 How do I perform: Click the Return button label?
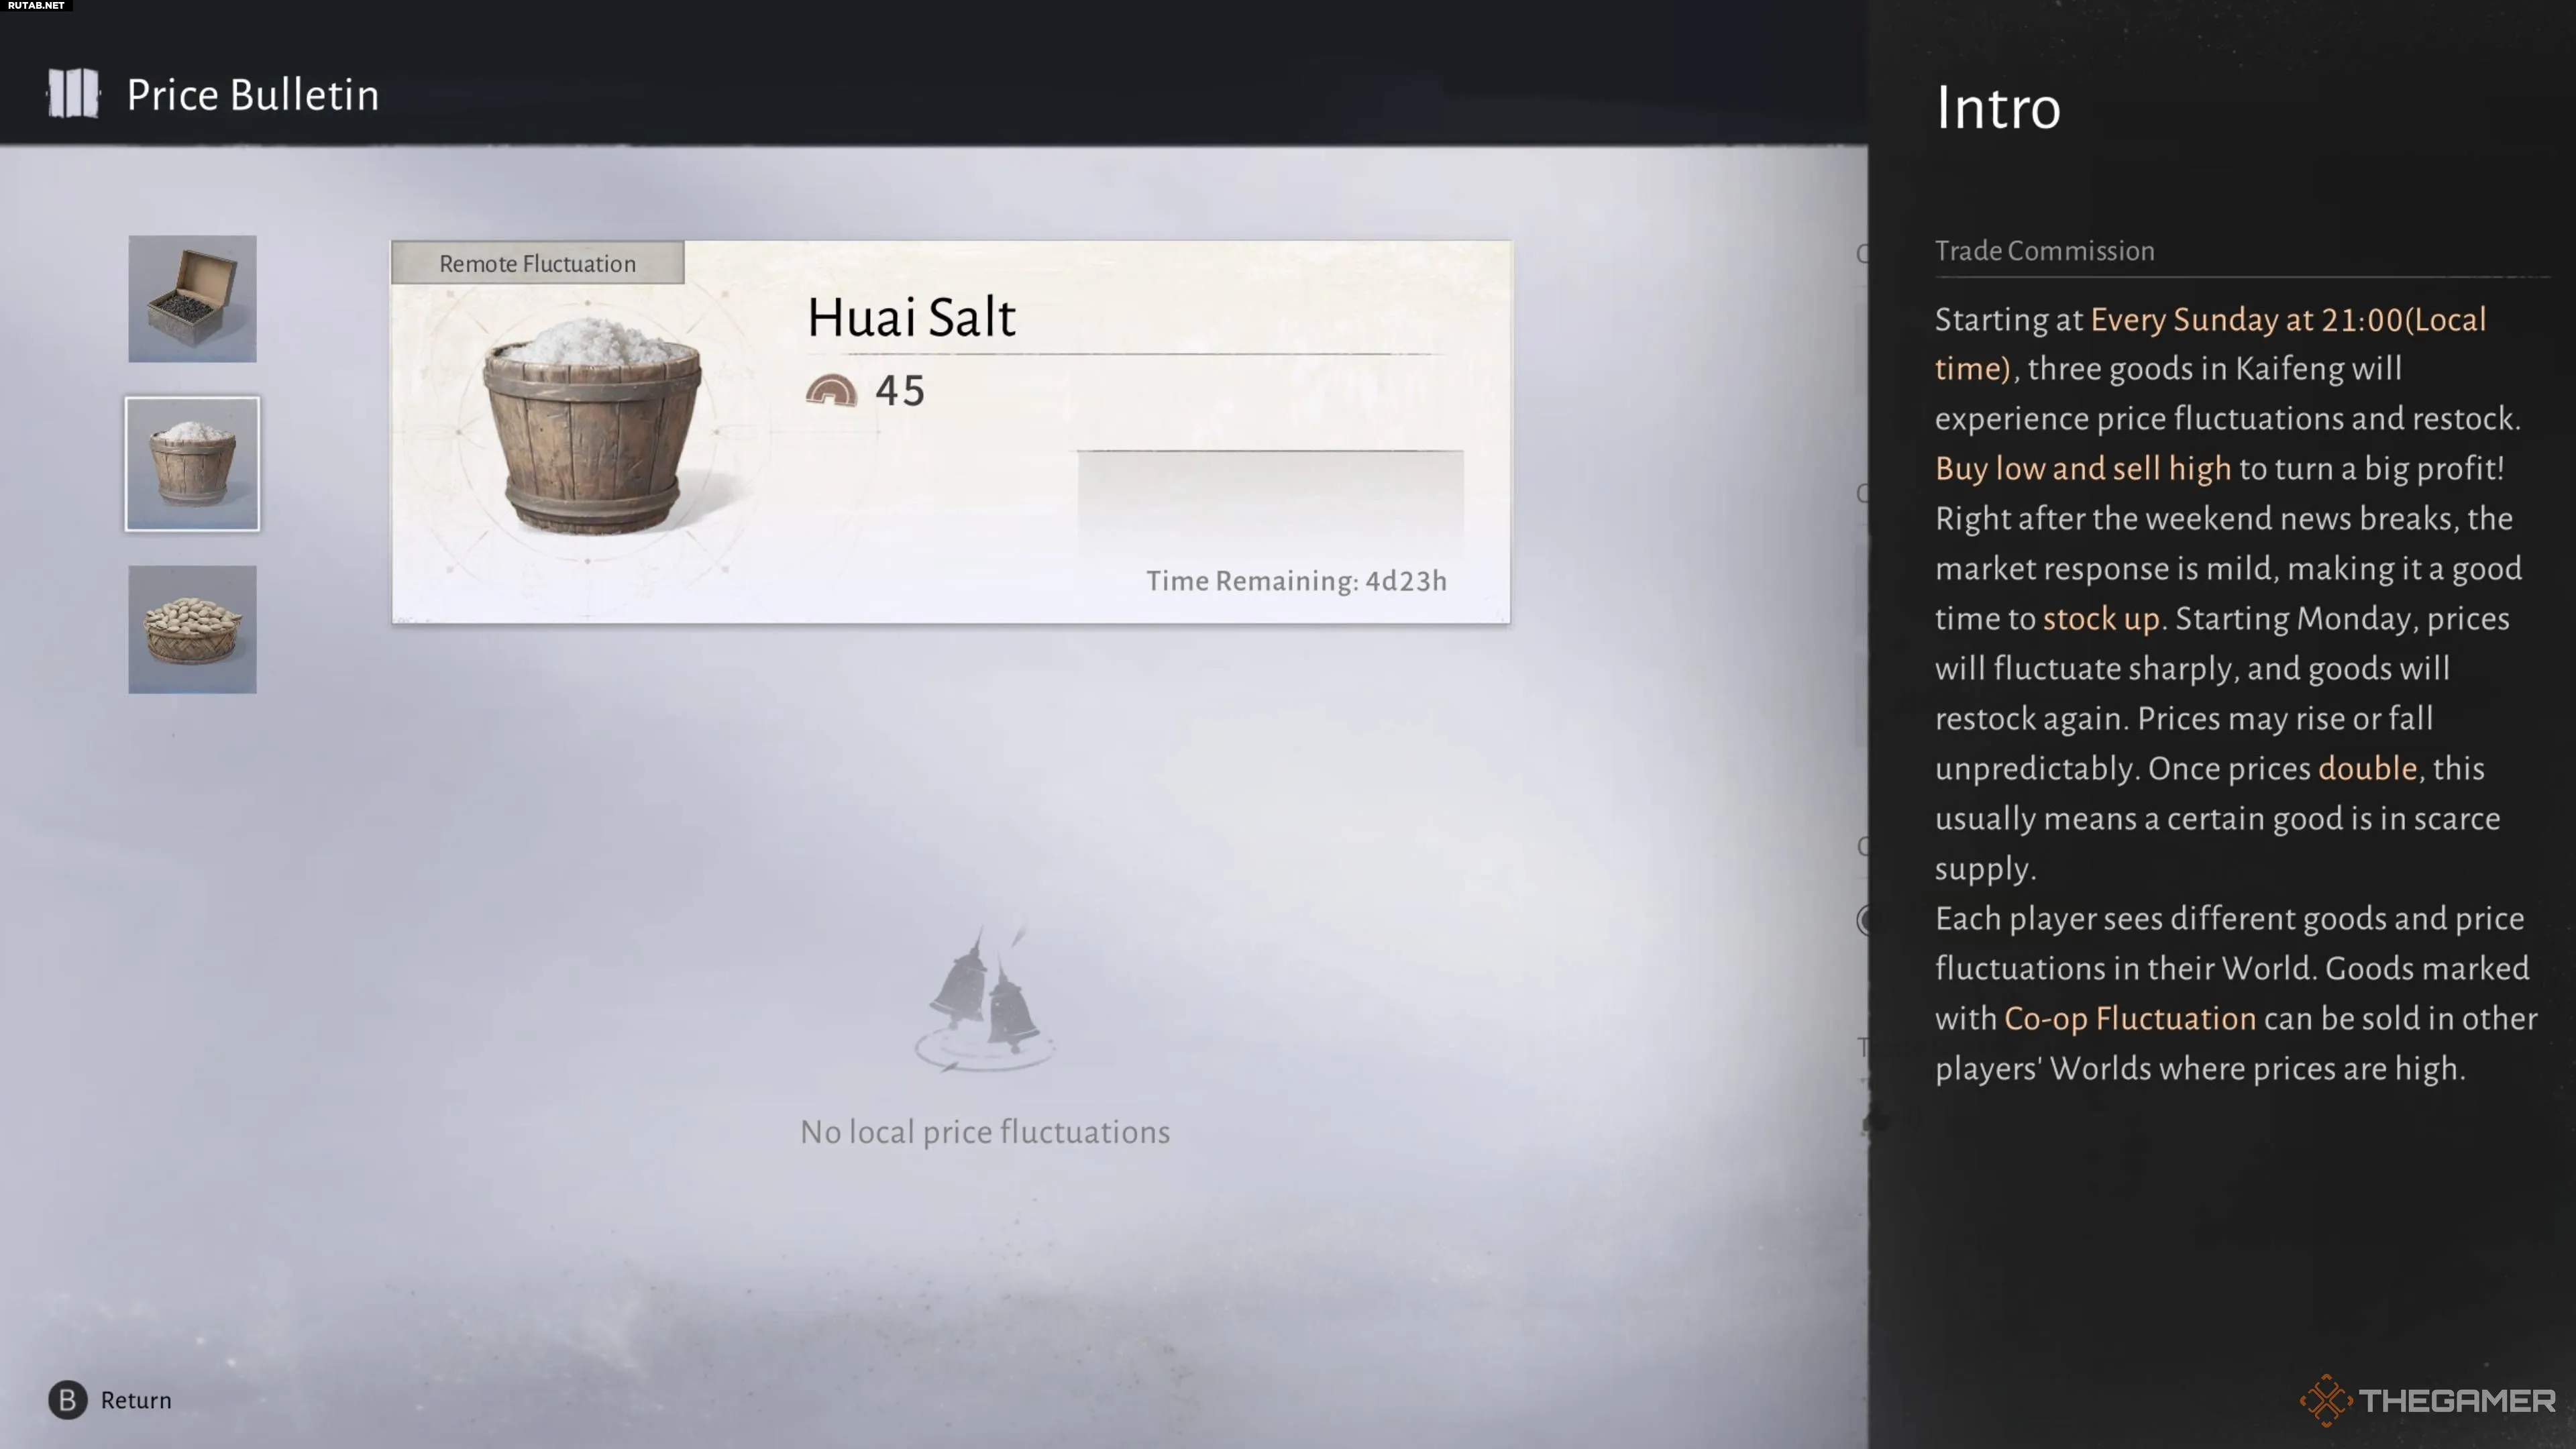click(x=136, y=1400)
